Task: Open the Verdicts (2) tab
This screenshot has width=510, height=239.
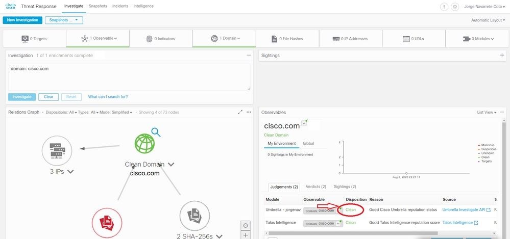Action: coord(316,187)
